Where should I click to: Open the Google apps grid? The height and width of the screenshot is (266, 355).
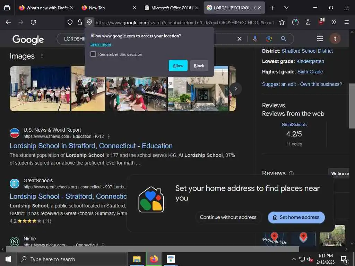tap(320, 39)
